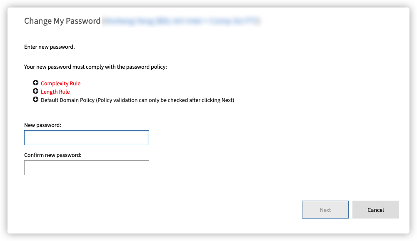Click the plus sign before Default Domain Policy
The width and height of the screenshot is (417, 241).
pyautogui.click(x=35, y=99)
